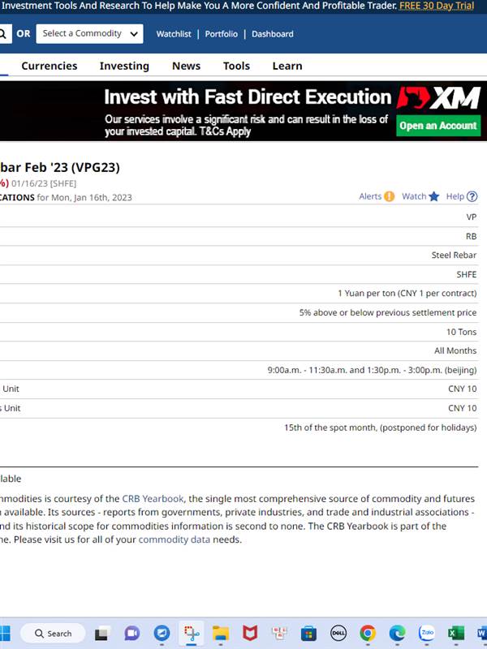Image resolution: width=487 pixels, height=649 pixels.
Task: Go to the Watchlist link
Action: (174, 34)
